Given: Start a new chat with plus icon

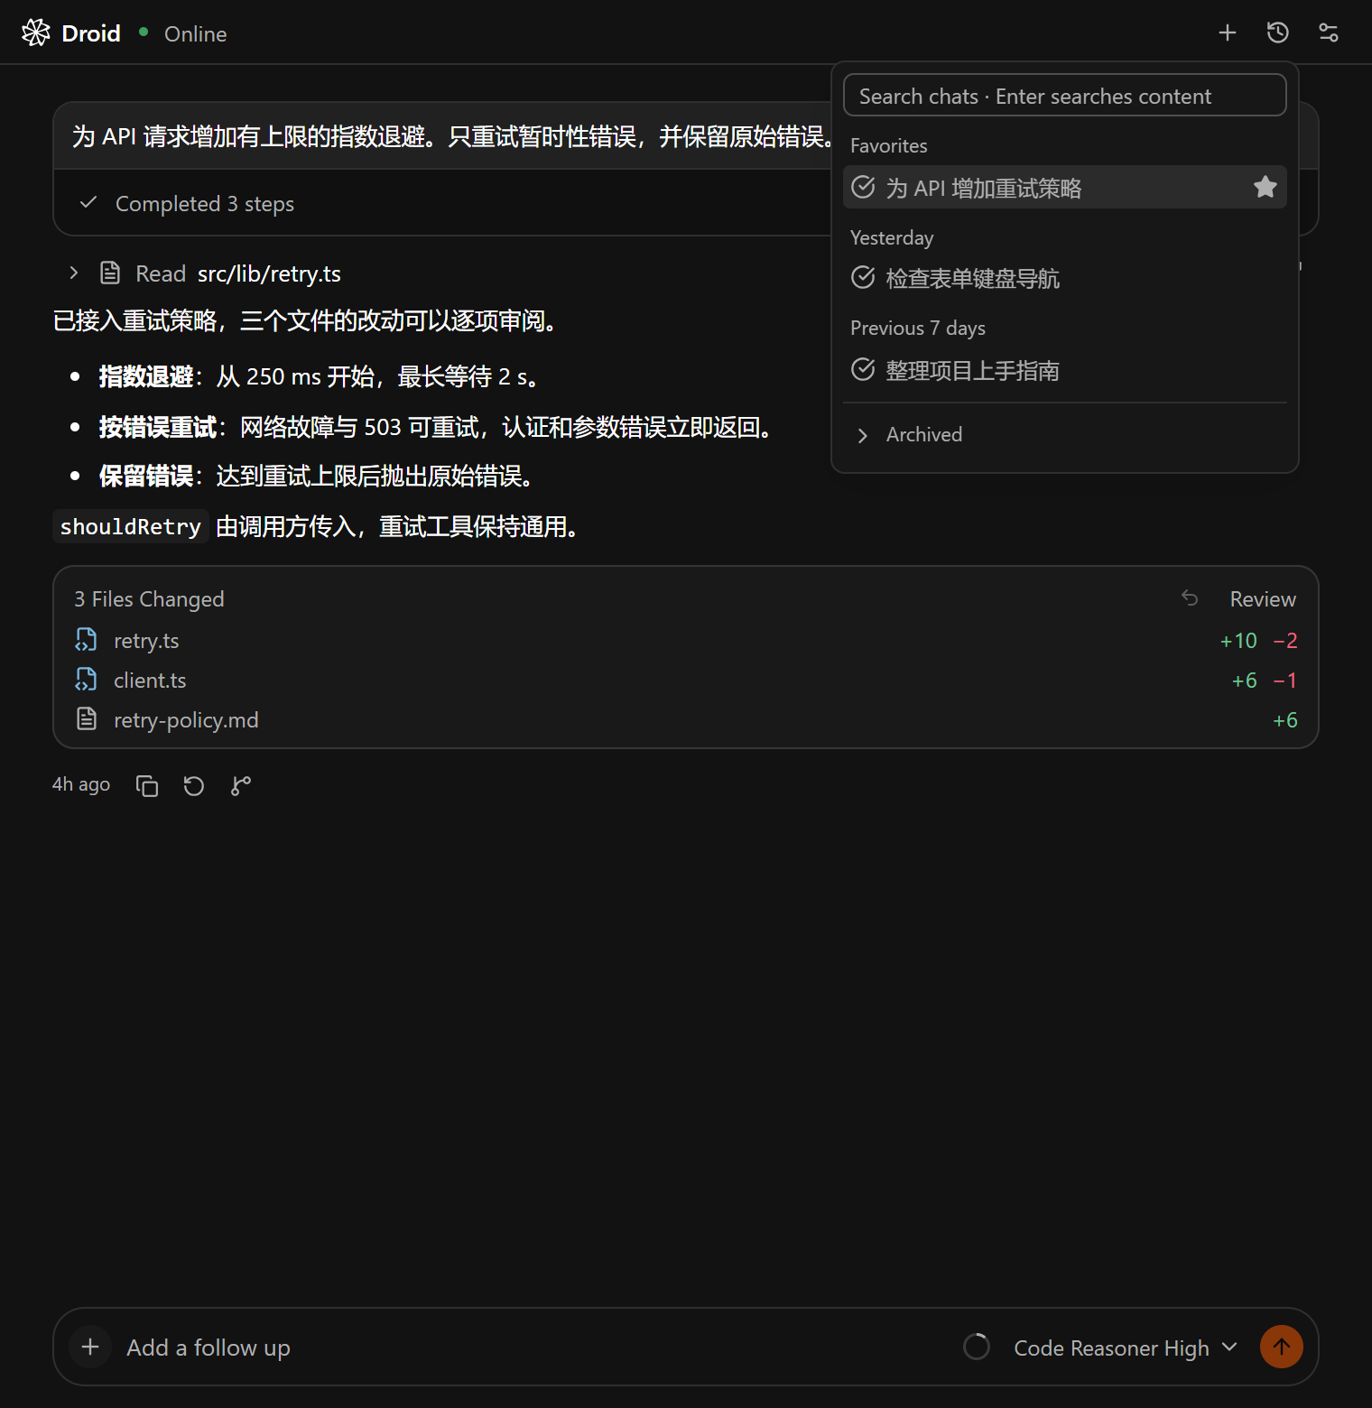Looking at the screenshot, I should coord(1228,33).
